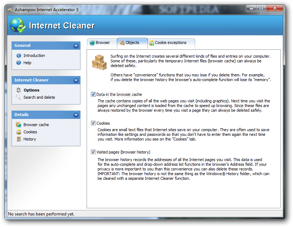Image resolution: width=293 pixels, height=227 pixels.
Task: Click the wooden boxes illustration
Action: click(100, 62)
